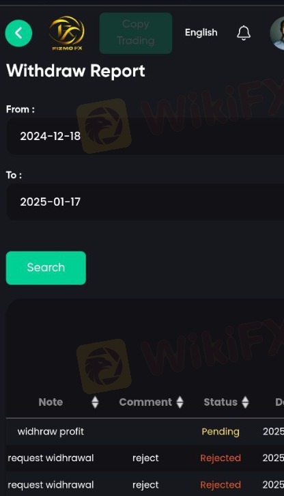Open To date field 2025-01-17
284x496 pixels.
(145, 202)
